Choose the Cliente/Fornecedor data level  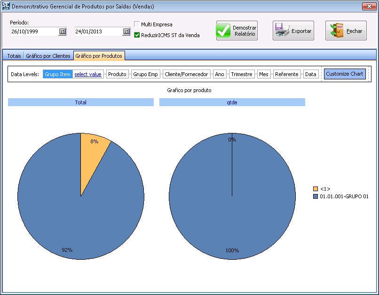(x=186, y=74)
